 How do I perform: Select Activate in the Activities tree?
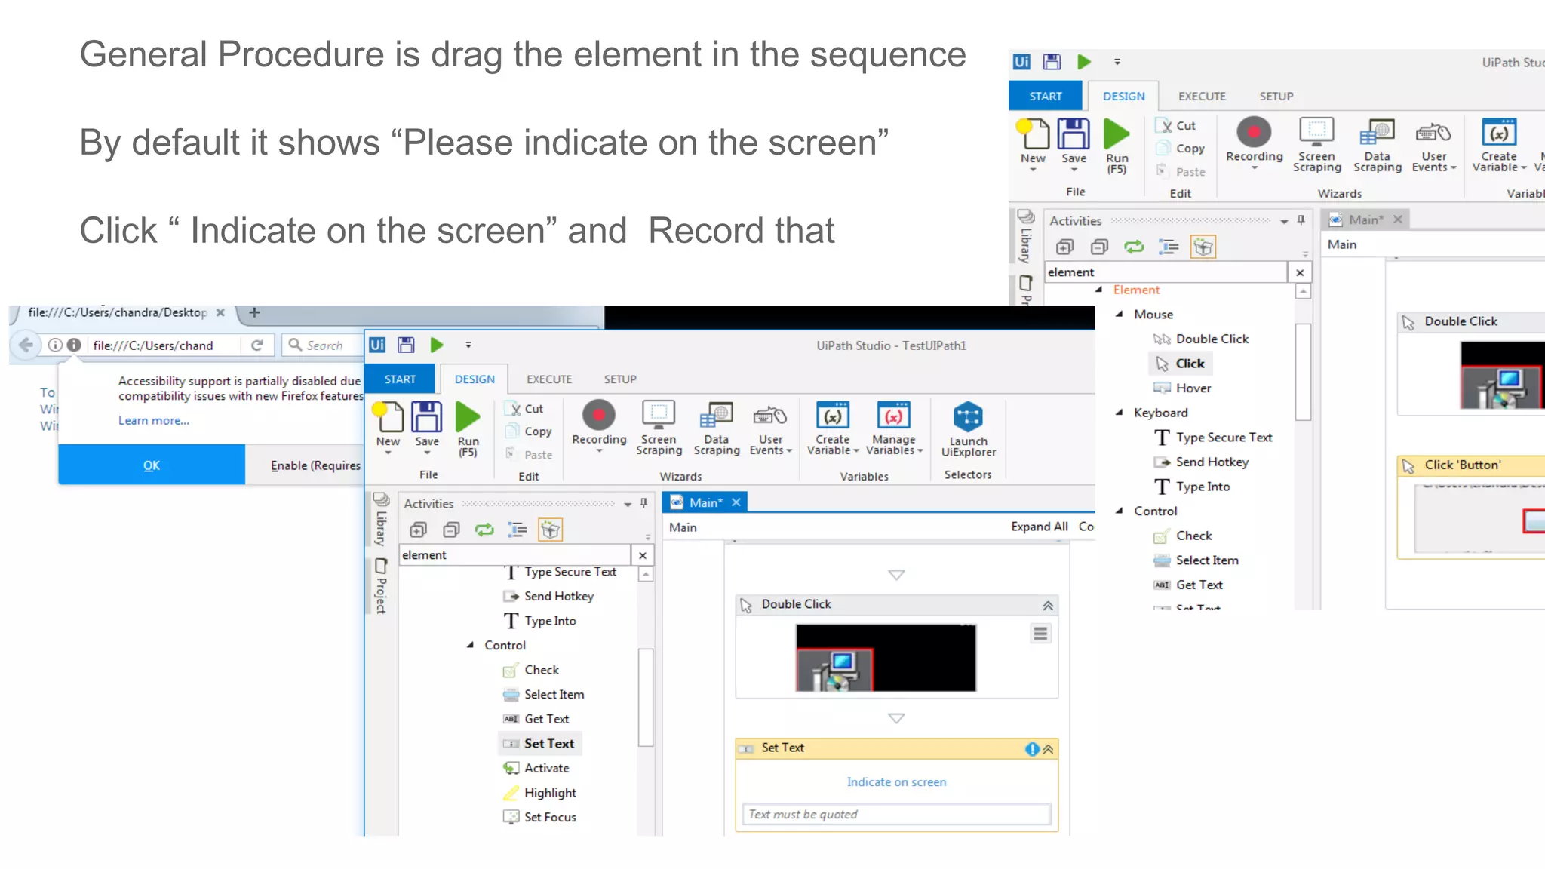(536, 768)
